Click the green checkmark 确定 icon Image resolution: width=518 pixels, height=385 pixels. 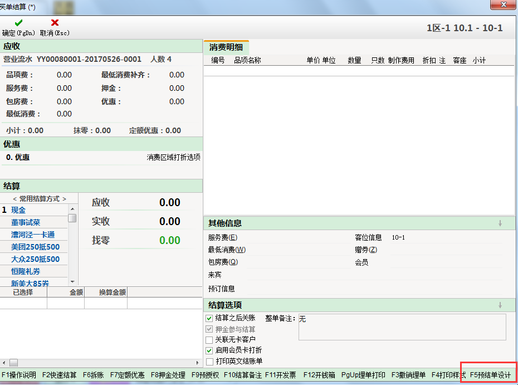(x=18, y=23)
